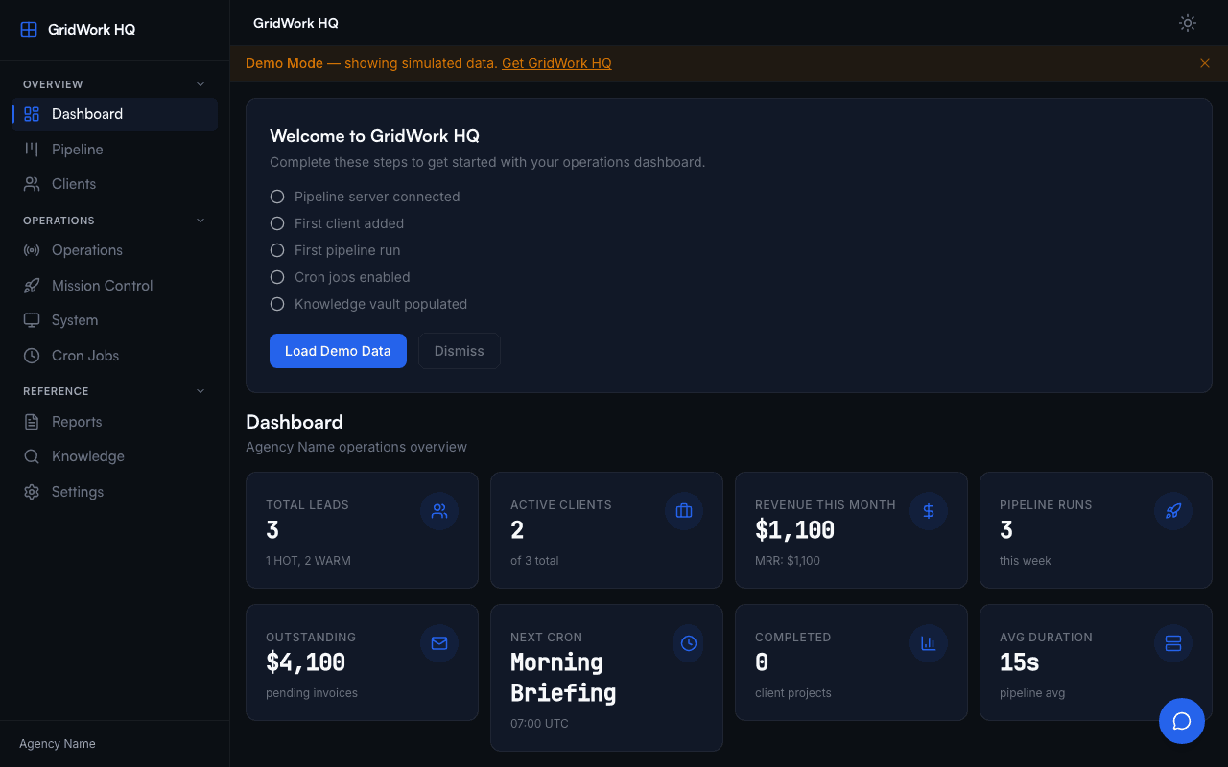Click the Cron Jobs clock icon
Viewport: 1228px width, 767px height.
point(32,355)
